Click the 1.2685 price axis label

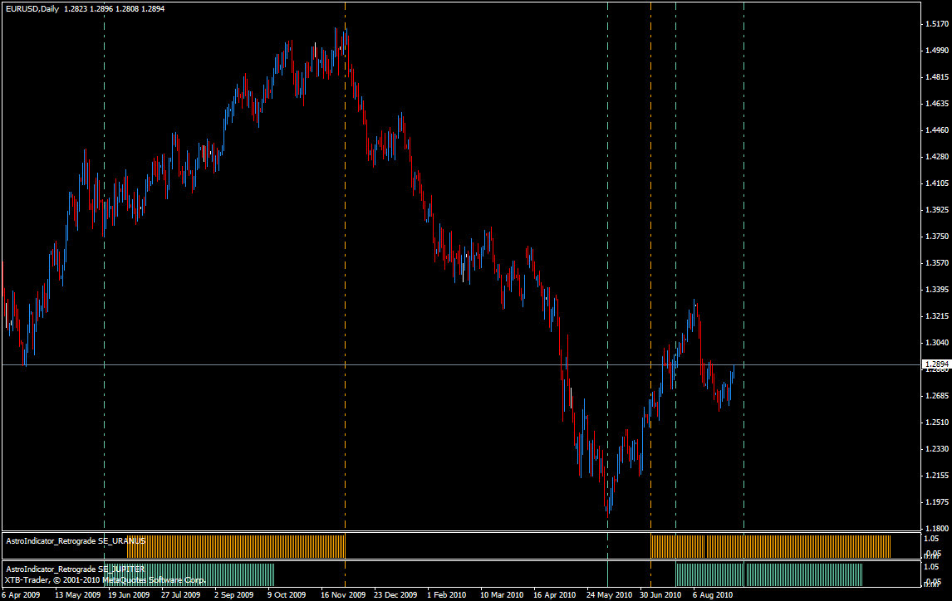(937, 396)
